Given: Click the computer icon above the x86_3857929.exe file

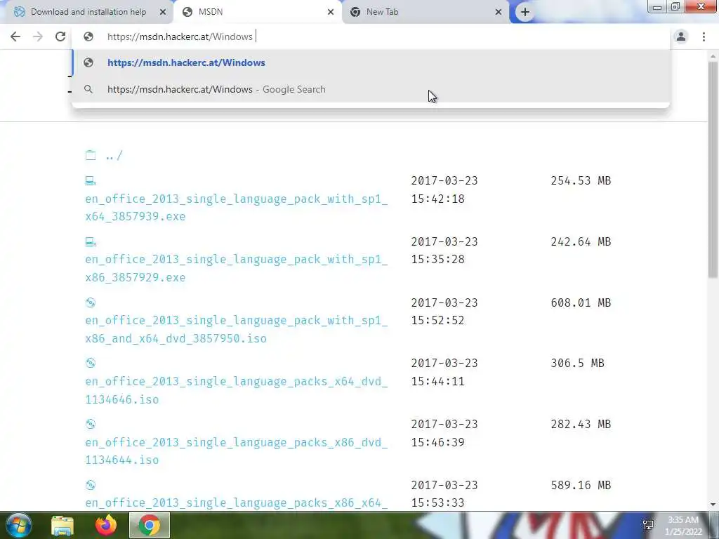Looking at the screenshot, I should point(91,241).
